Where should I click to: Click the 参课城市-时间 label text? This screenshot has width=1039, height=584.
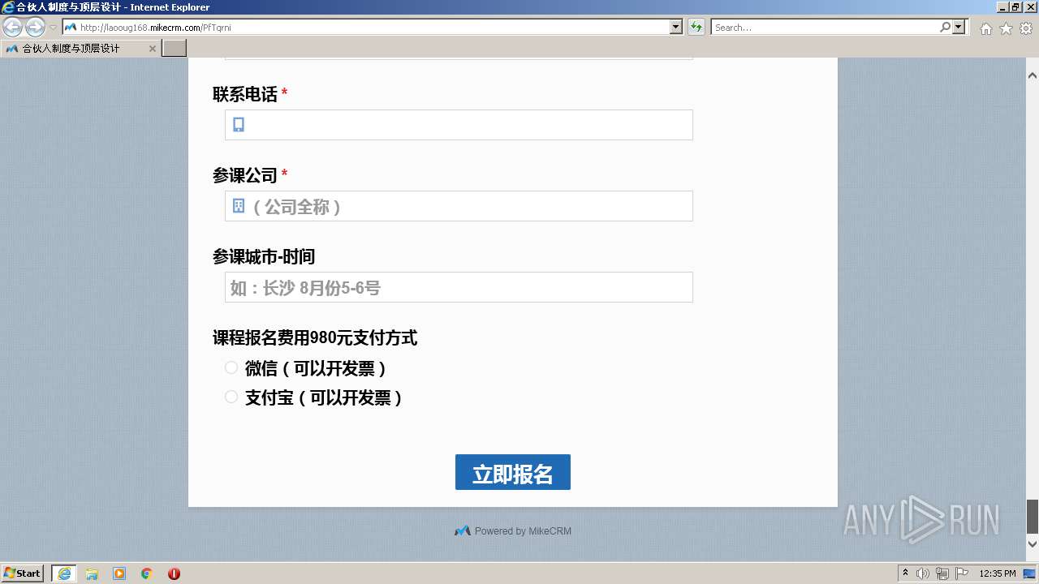[264, 256]
